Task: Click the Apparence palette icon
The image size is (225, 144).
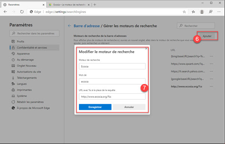Action: pos(13,54)
